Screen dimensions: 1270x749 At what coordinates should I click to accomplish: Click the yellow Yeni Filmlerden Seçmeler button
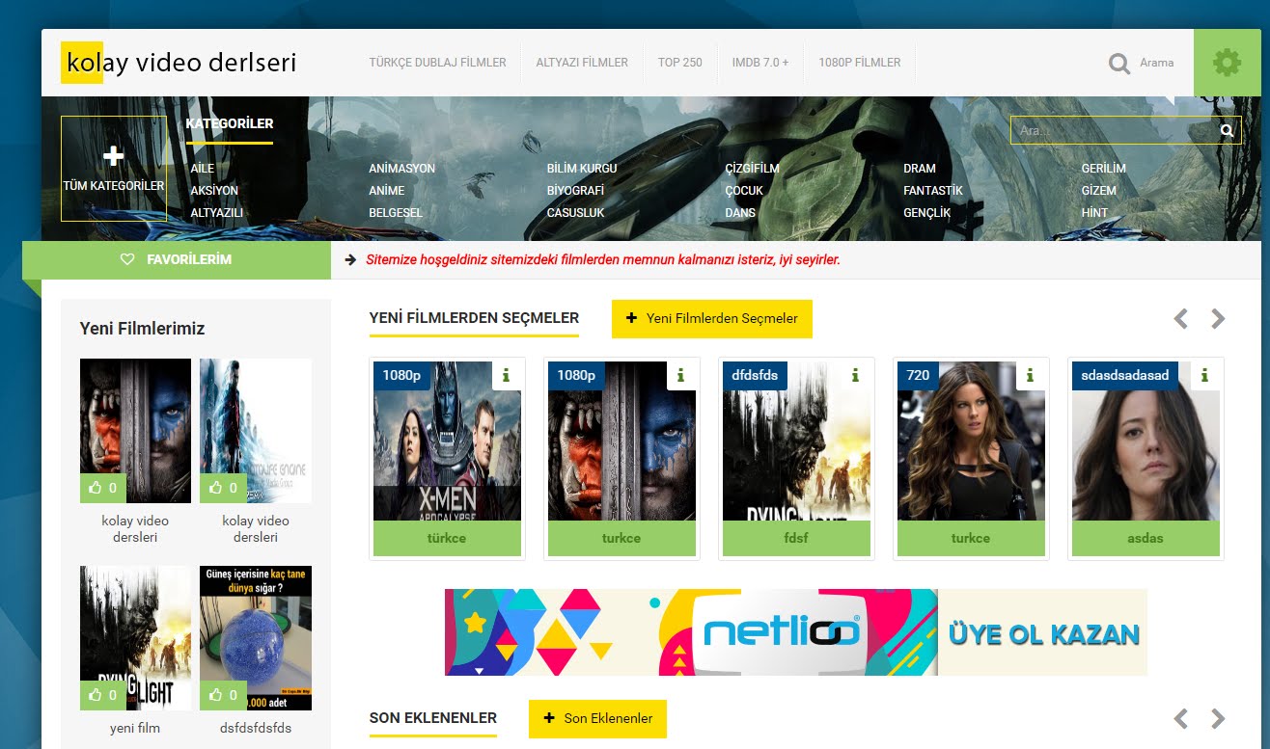tap(712, 318)
